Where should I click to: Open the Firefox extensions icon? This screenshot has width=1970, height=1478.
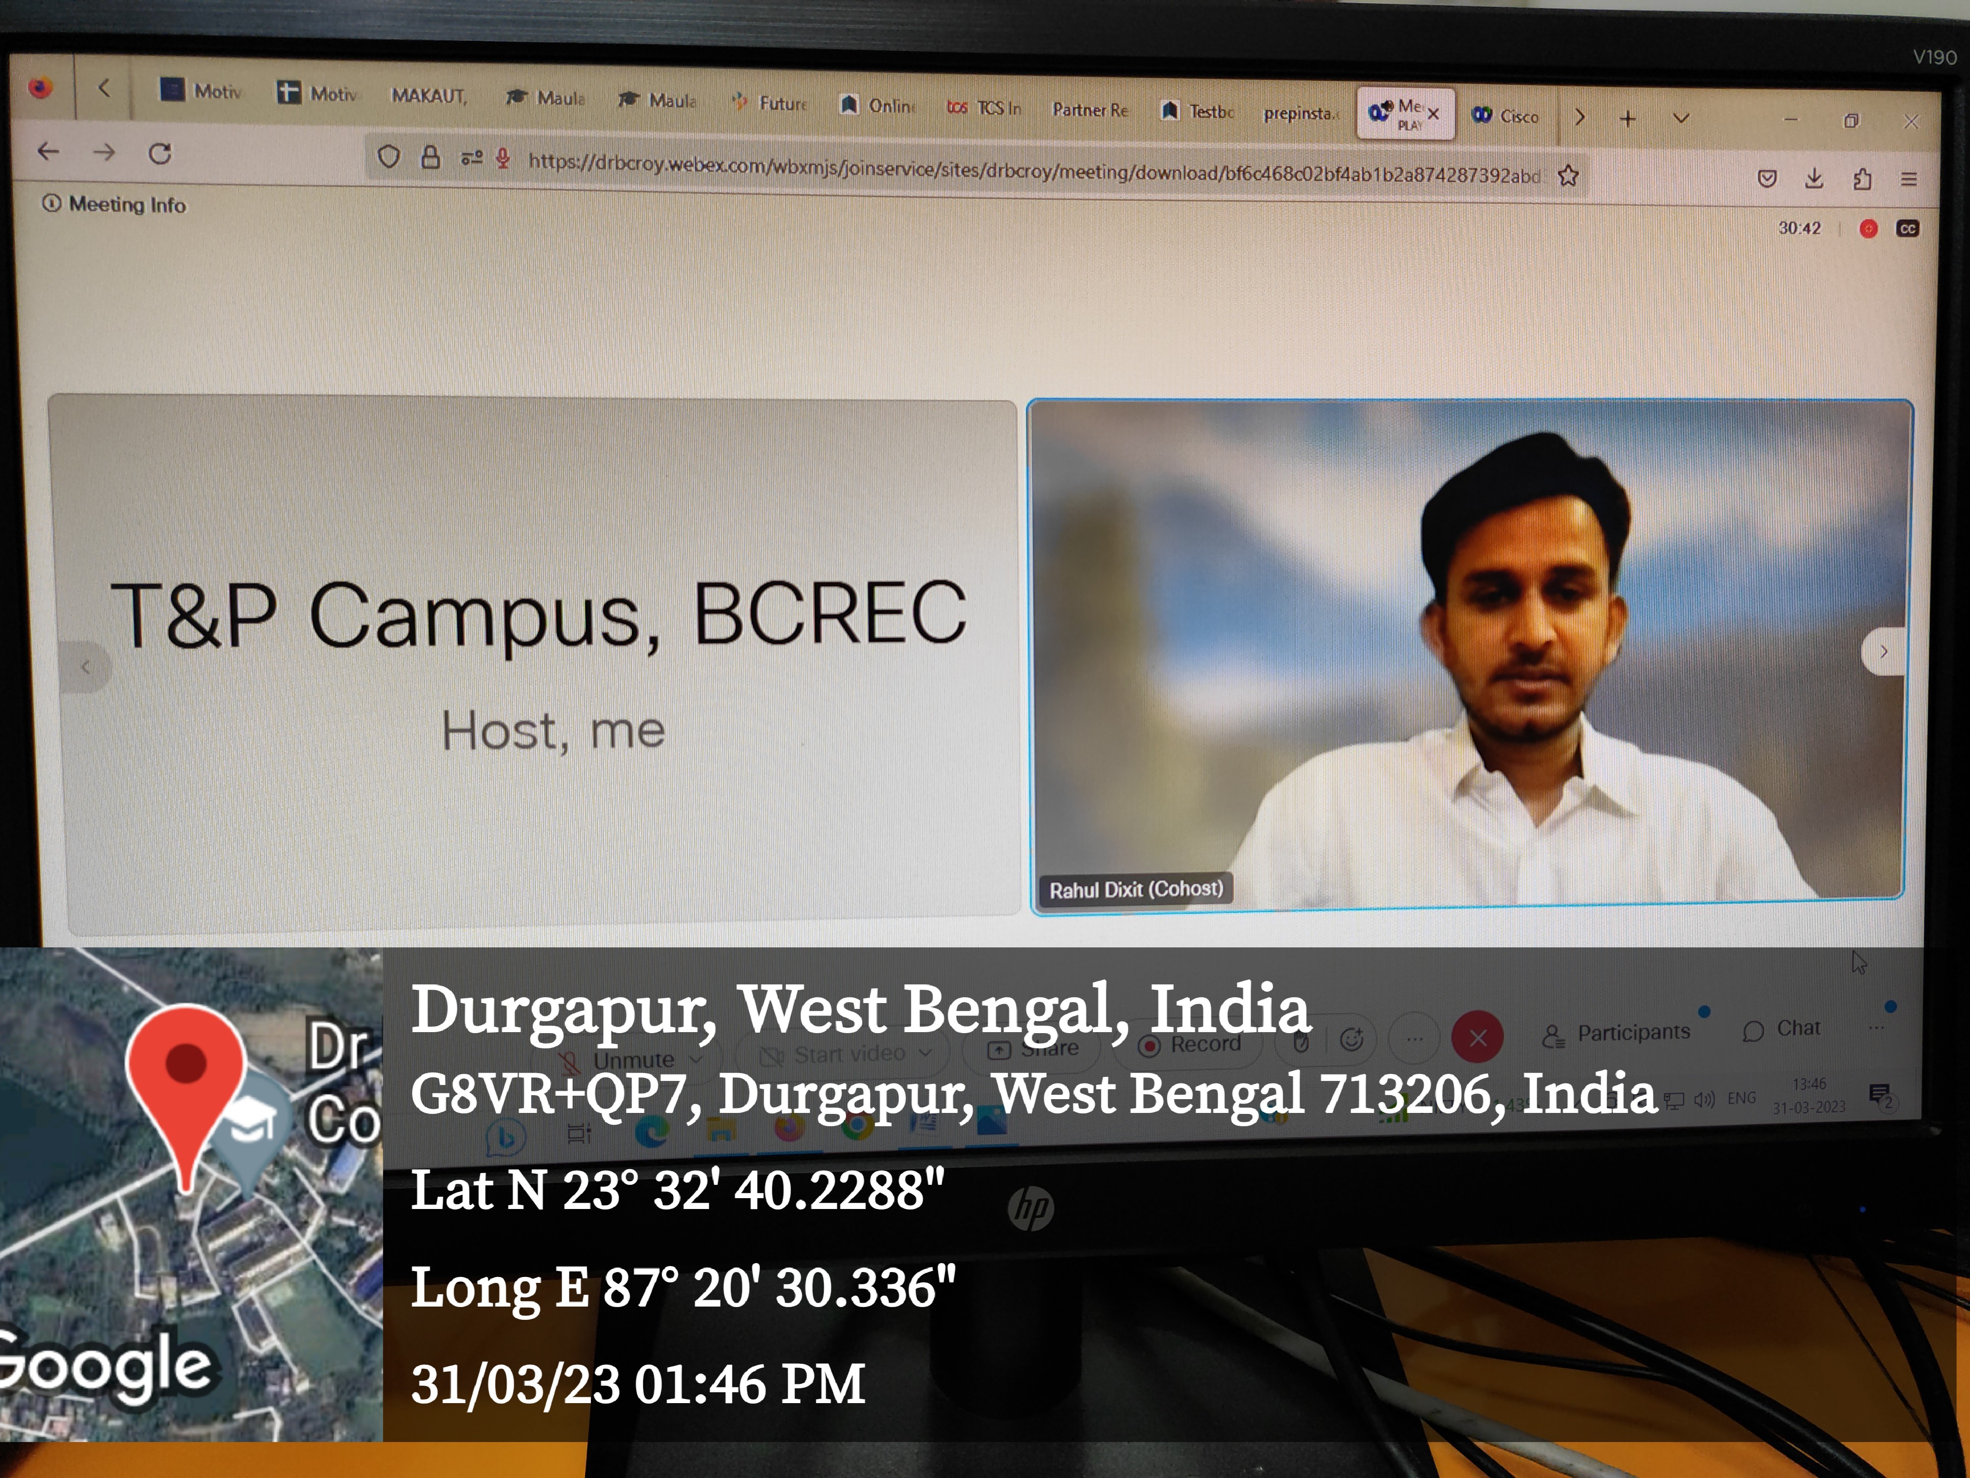[1862, 179]
